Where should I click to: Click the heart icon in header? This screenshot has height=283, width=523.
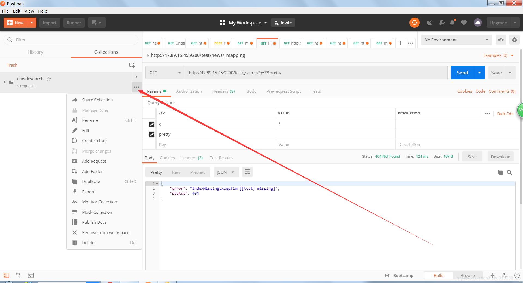click(464, 23)
